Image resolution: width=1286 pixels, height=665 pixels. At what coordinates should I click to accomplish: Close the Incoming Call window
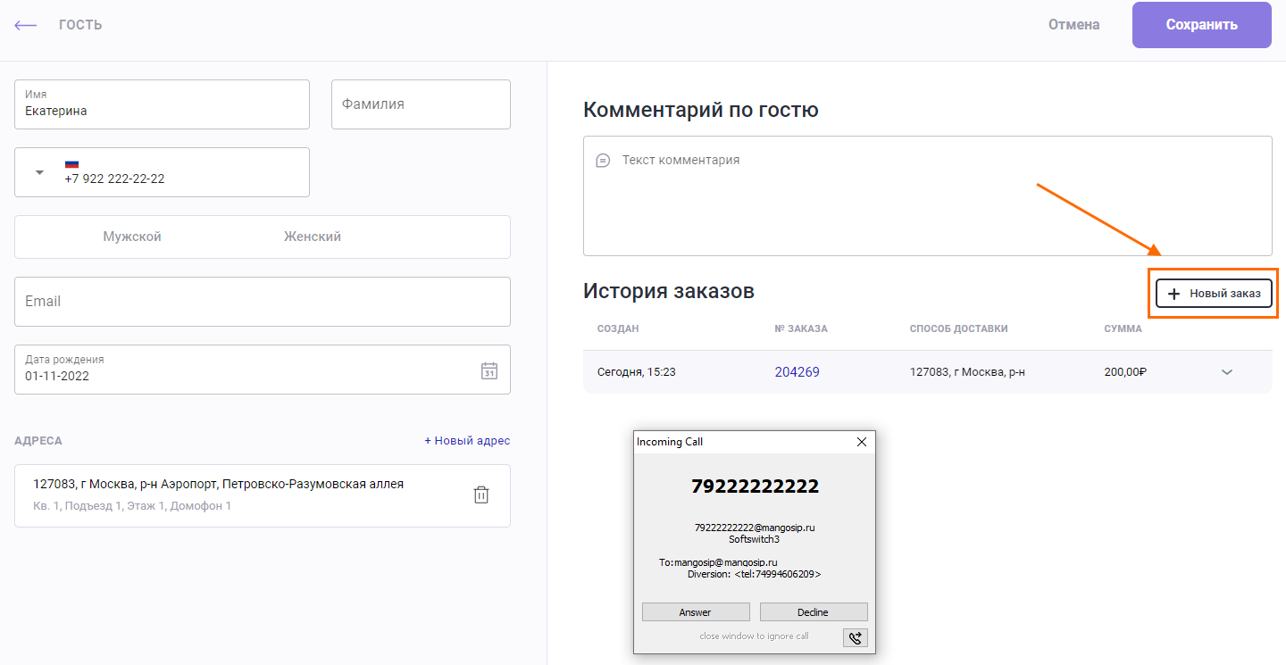(862, 442)
